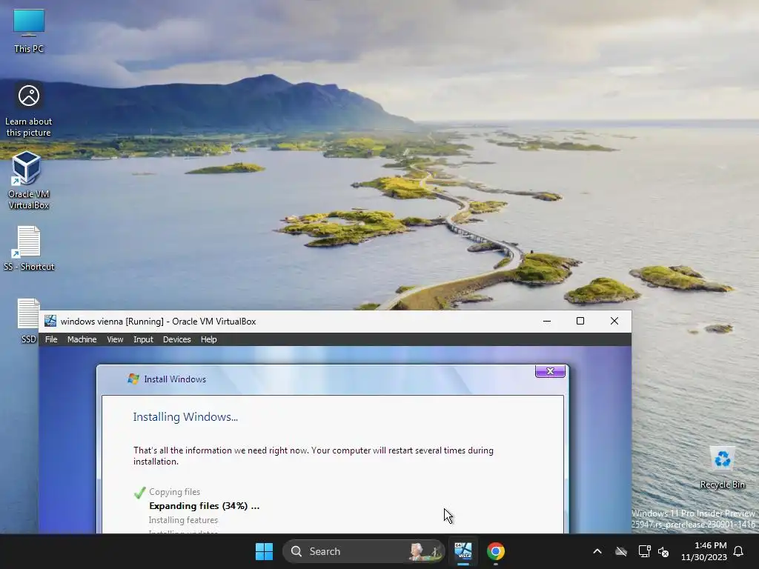Screen dimensions: 759x569
Task: Launch Oracle VM VirtualBox desktop shortcut
Action: (29, 181)
